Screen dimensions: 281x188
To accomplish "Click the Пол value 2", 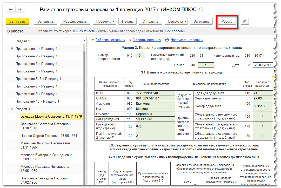I will click(x=155, y=136).
